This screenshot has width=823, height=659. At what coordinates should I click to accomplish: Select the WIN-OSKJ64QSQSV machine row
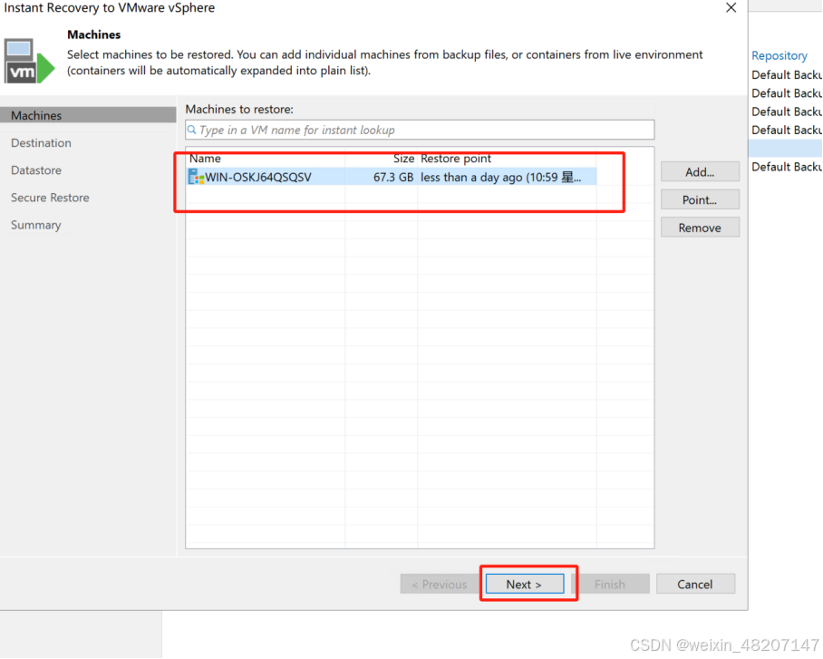392,177
